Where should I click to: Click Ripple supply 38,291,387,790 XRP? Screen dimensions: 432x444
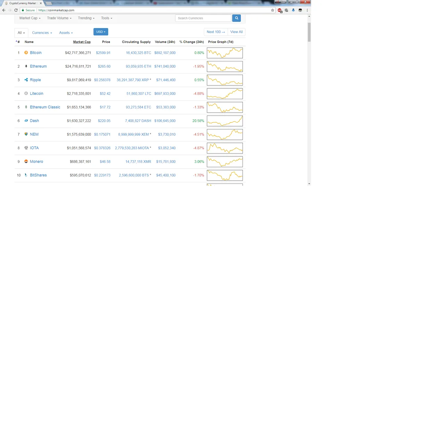coord(133,80)
